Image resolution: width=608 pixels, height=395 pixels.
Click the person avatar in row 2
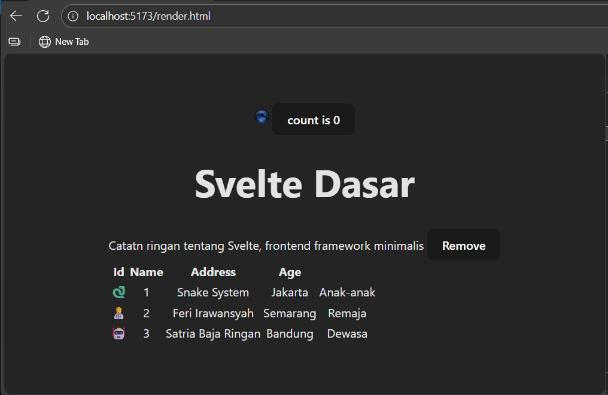118,313
